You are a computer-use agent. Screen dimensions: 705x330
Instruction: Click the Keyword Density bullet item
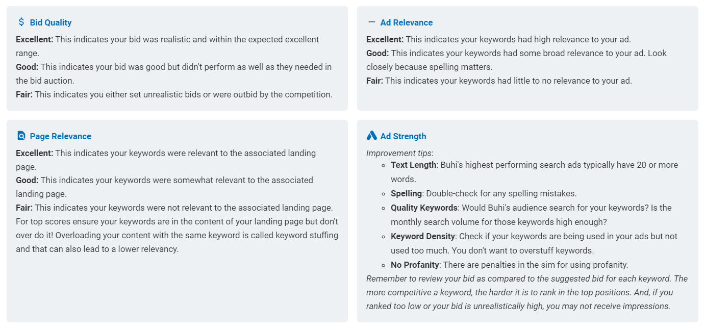tap(534, 243)
